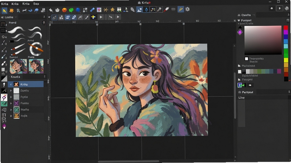Click the green blob toolbar icon
Viewport: 291px width, 163px height.
pos(71,10)
